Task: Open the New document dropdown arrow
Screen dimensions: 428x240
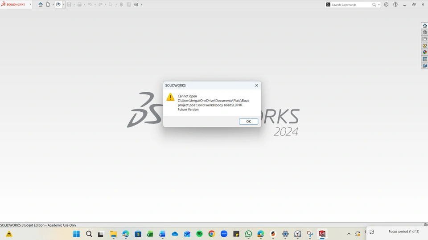Action: coord(53,4)
